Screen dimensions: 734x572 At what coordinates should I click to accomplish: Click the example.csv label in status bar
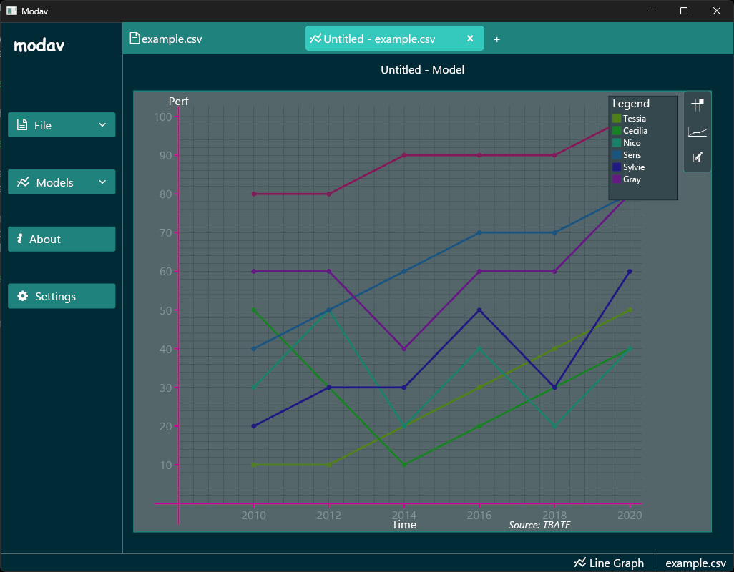[x=695, y=563]
